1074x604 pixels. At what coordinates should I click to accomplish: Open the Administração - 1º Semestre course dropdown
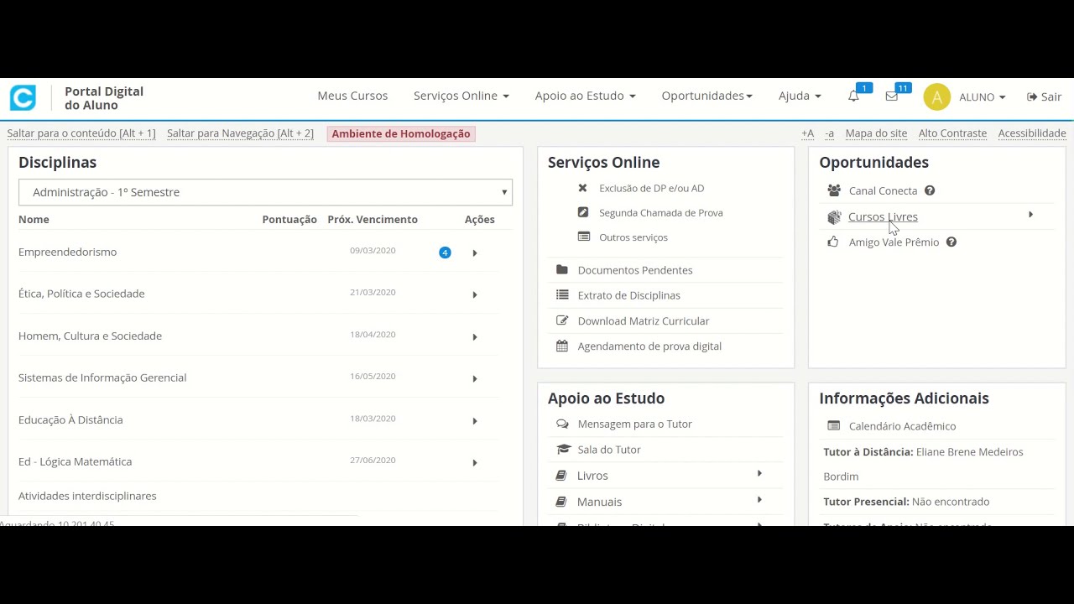point(265,192)
